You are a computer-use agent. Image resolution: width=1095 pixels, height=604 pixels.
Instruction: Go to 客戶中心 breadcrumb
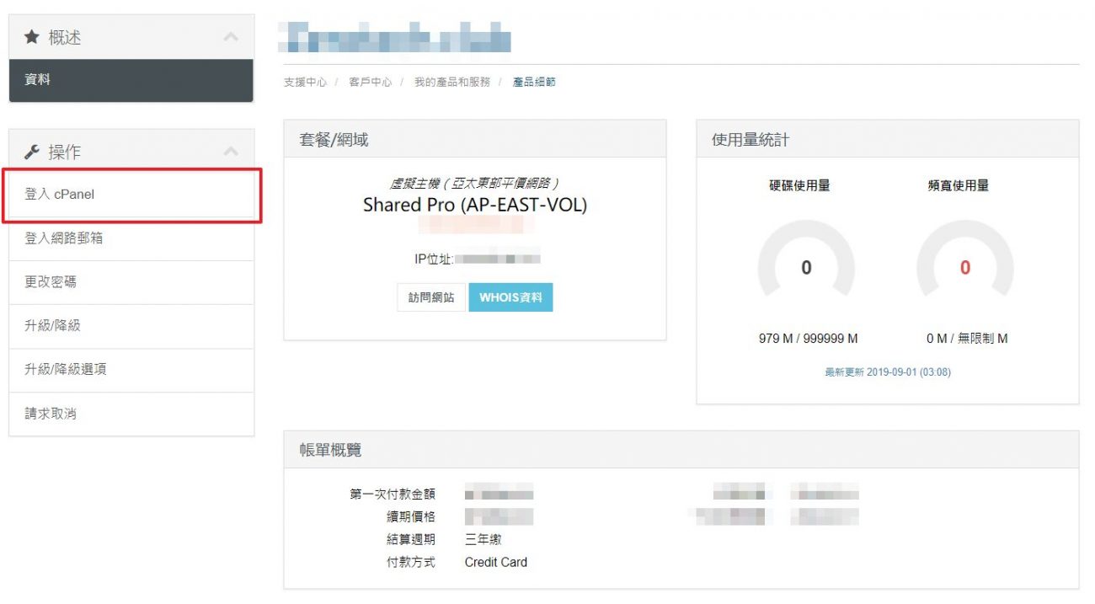(x=370, y=83)
